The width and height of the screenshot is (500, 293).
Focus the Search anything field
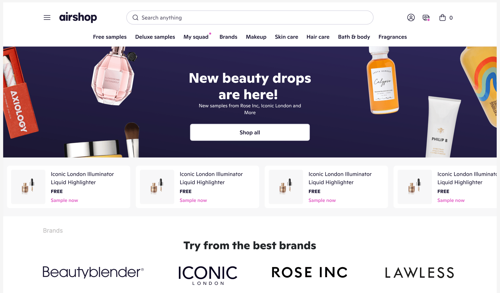click(250, 18)
